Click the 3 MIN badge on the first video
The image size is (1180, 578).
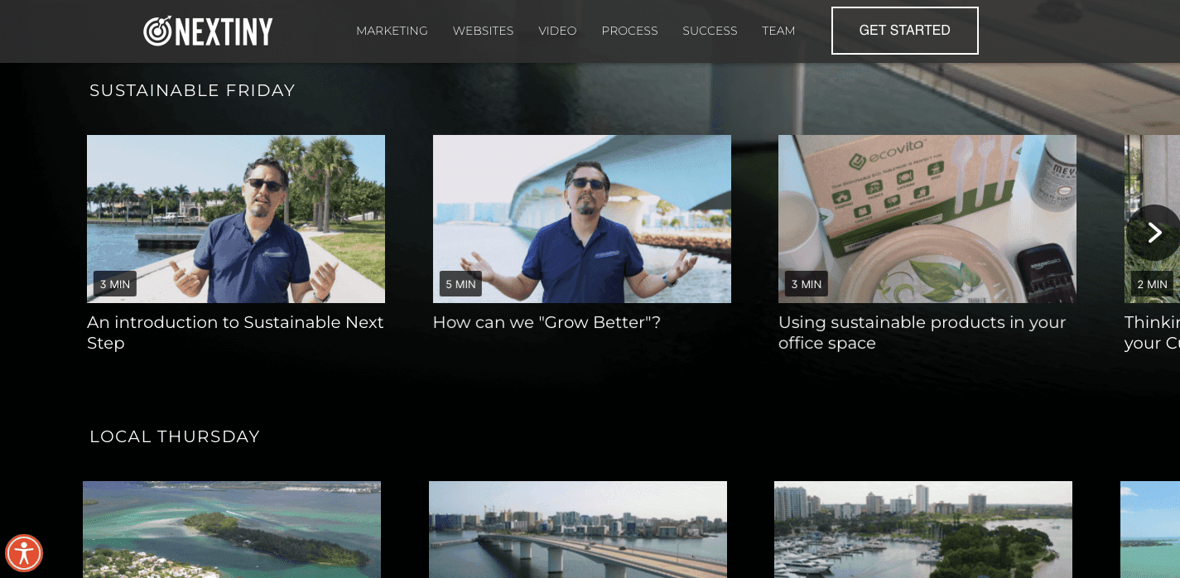(115, 284)
